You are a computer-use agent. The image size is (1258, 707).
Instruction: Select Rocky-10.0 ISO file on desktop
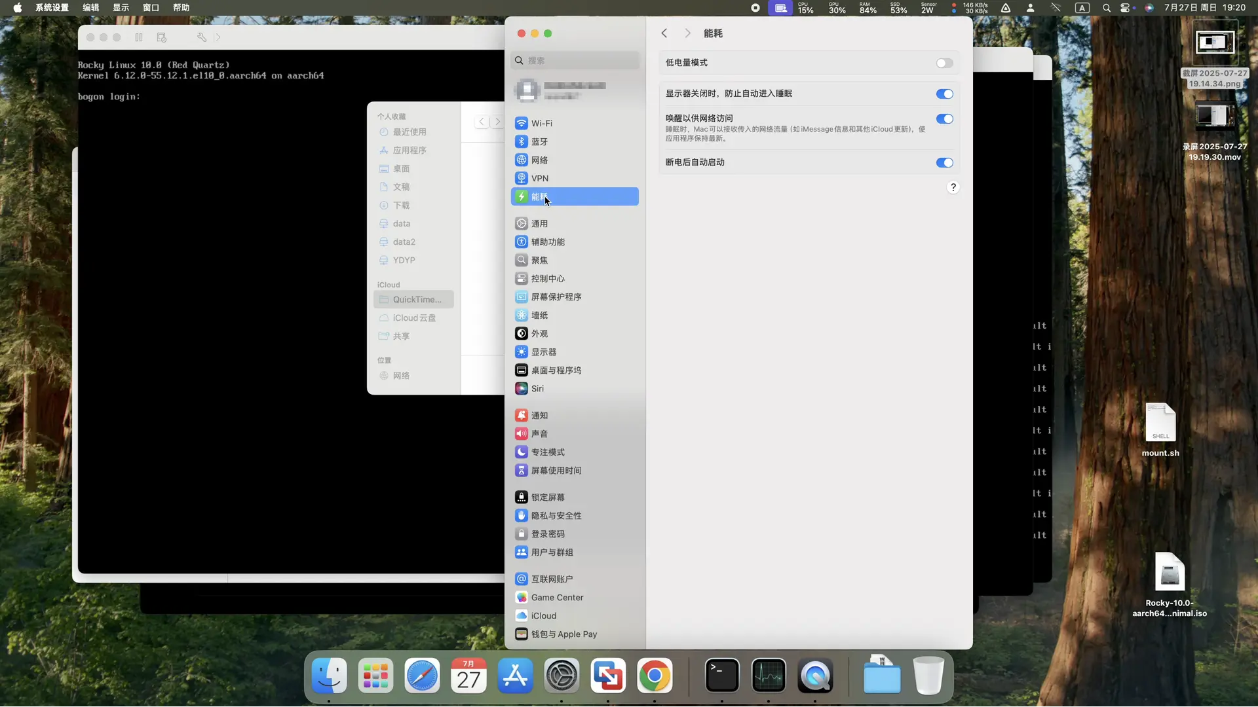tap(1170, 585)
